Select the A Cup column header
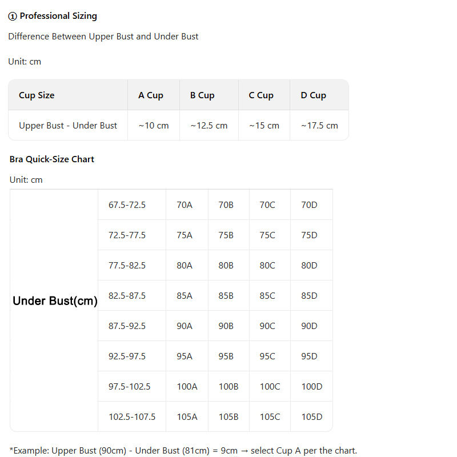Screen dimensions: 457x457 pyautogui.click(x=151, y=95)
